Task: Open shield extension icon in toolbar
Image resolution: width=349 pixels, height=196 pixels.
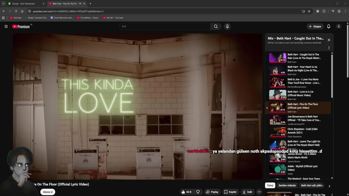Action: pos(318,11)
